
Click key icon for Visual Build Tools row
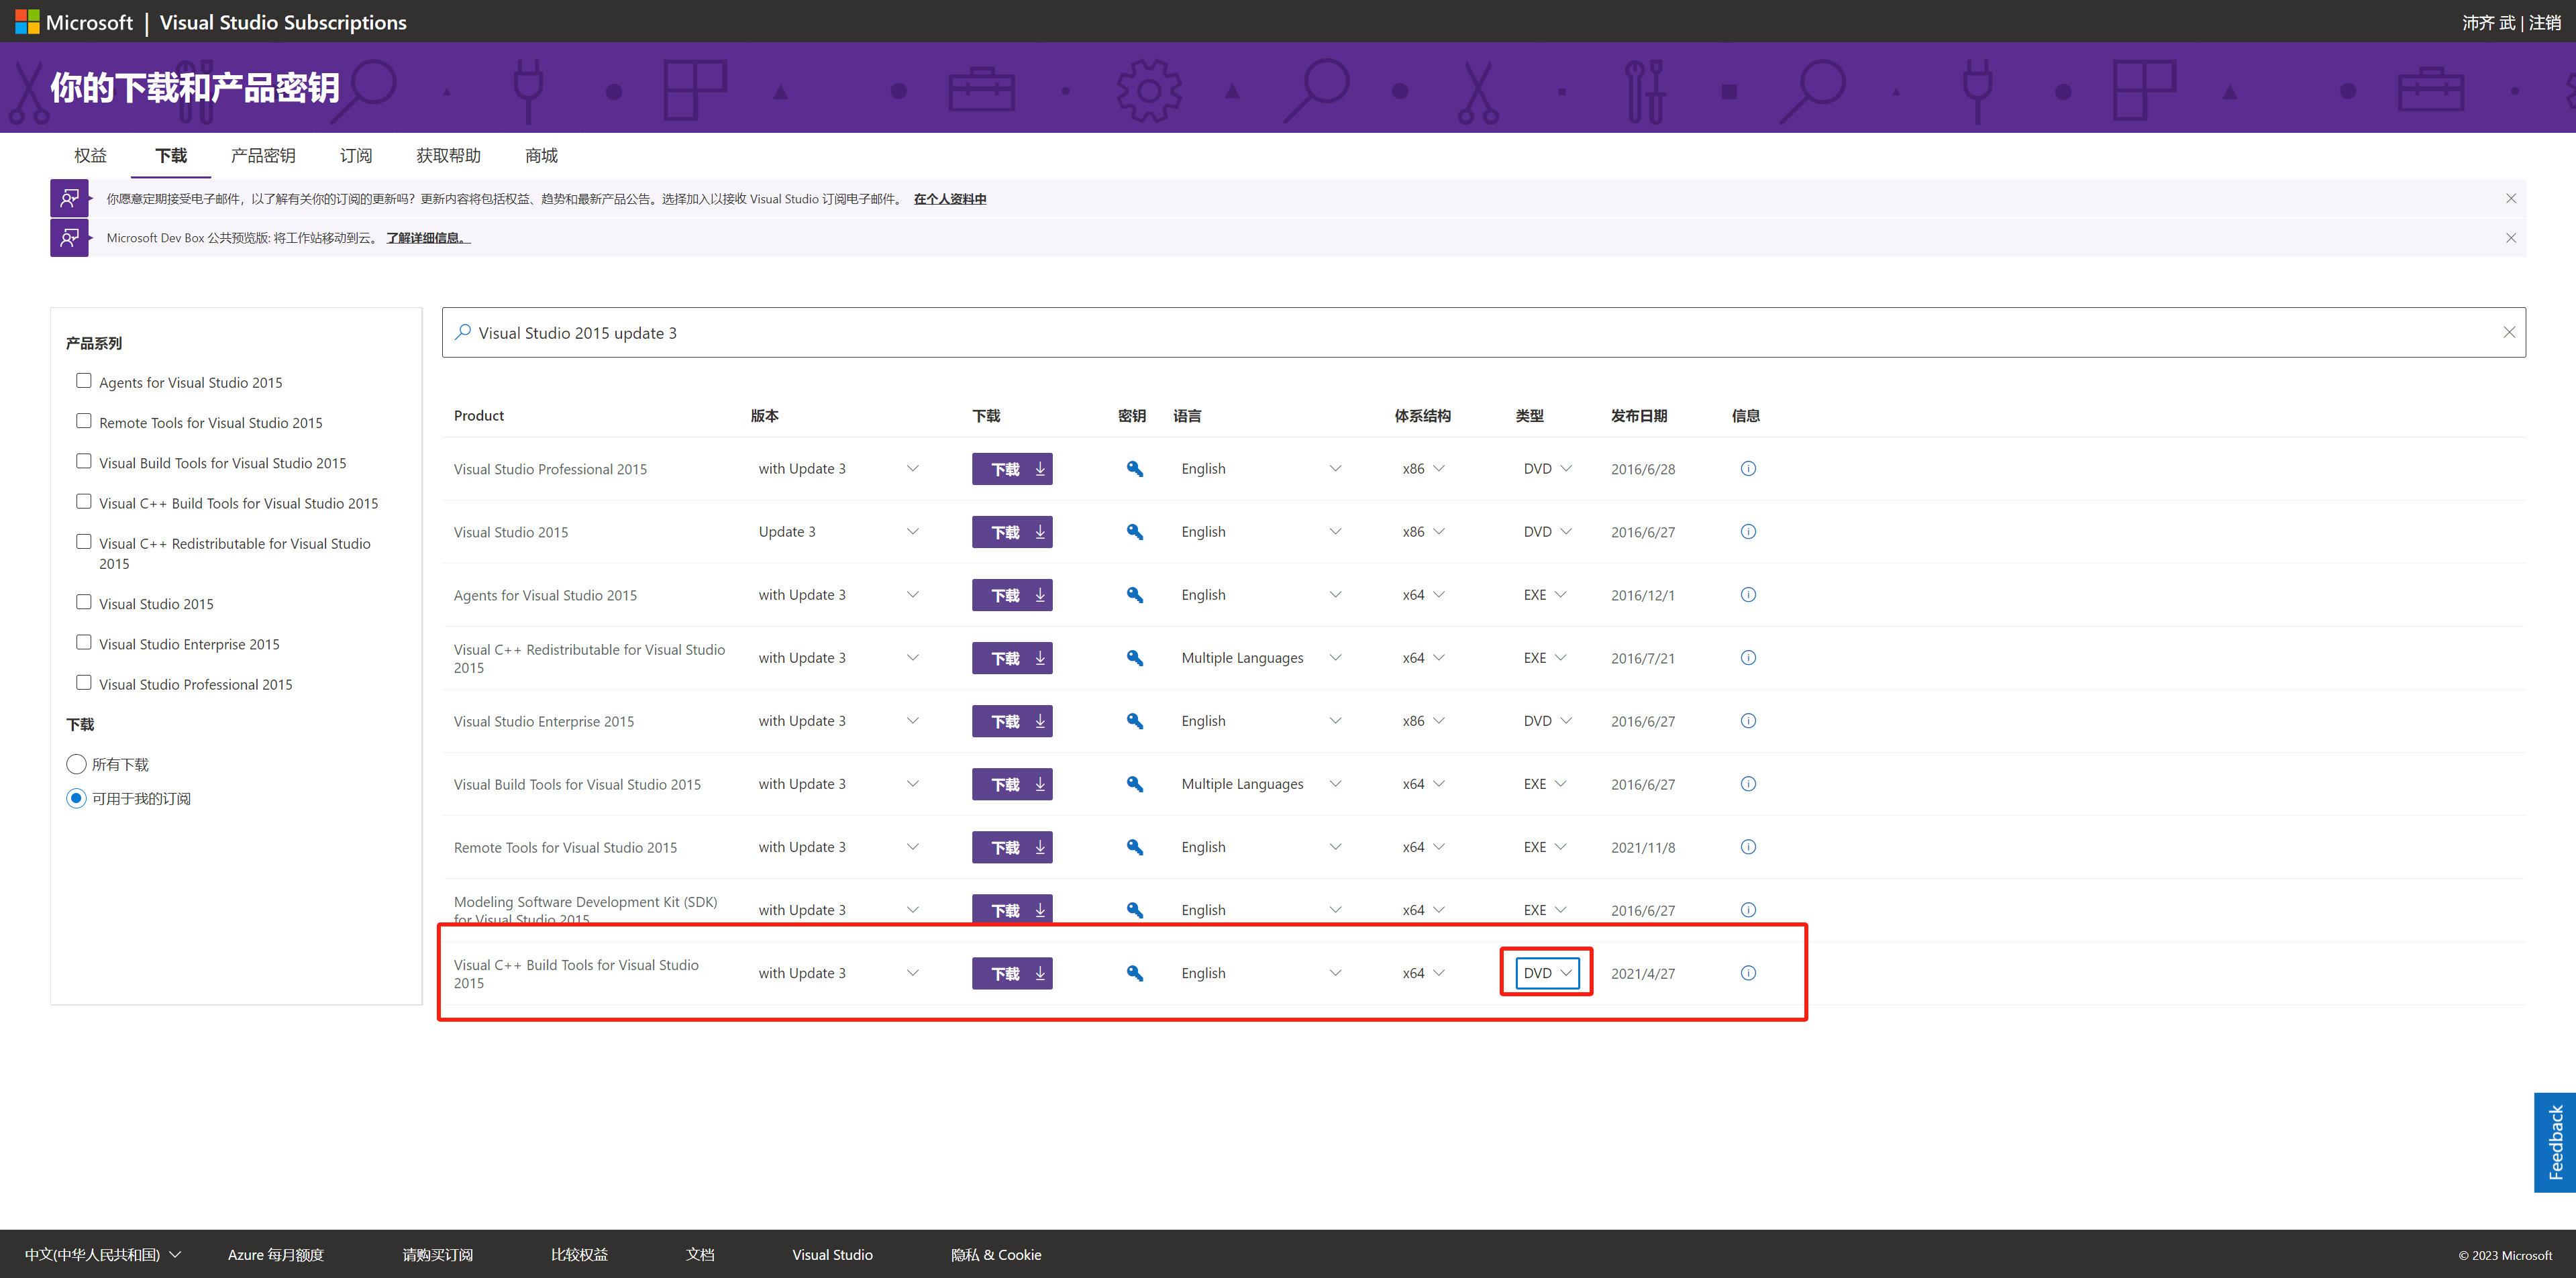pyautogui.click(x=1134, y=784)
